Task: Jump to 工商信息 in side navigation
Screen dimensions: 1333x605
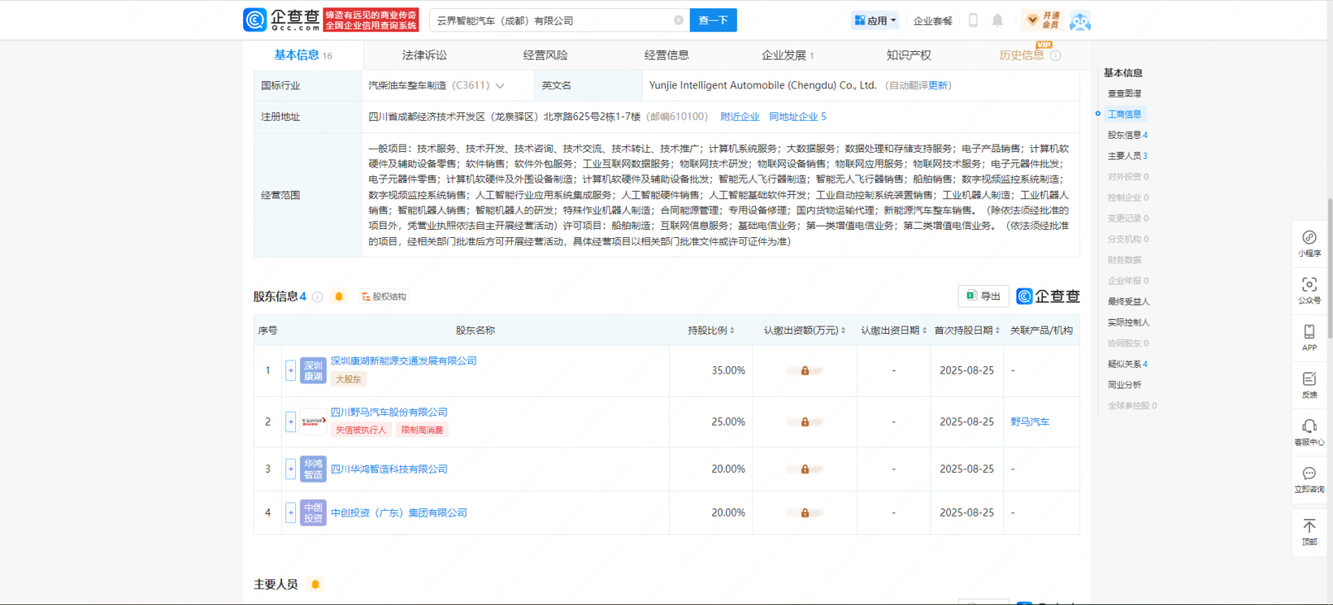Action: [1124, 115]
